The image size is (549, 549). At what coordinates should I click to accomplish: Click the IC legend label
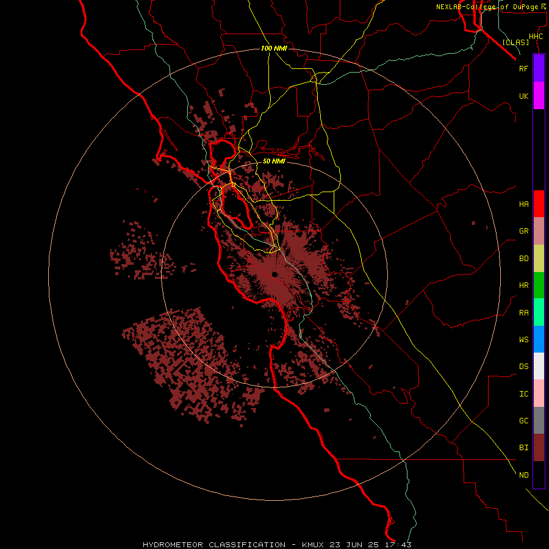[x=523, y=394]
